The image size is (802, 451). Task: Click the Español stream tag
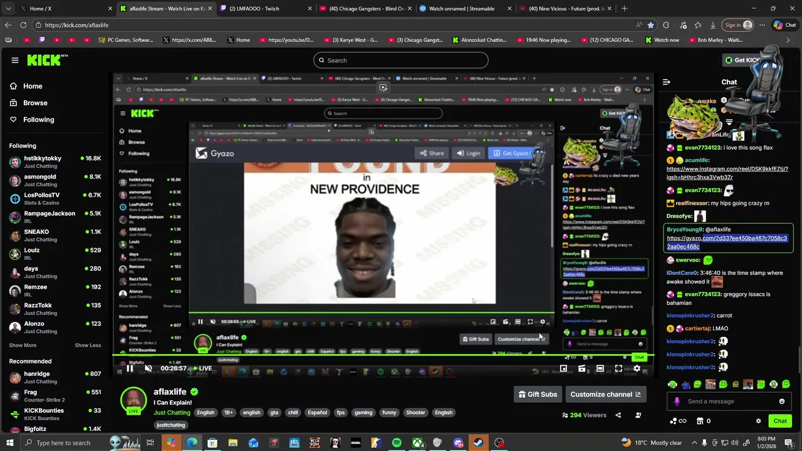(x=317, y=413)
